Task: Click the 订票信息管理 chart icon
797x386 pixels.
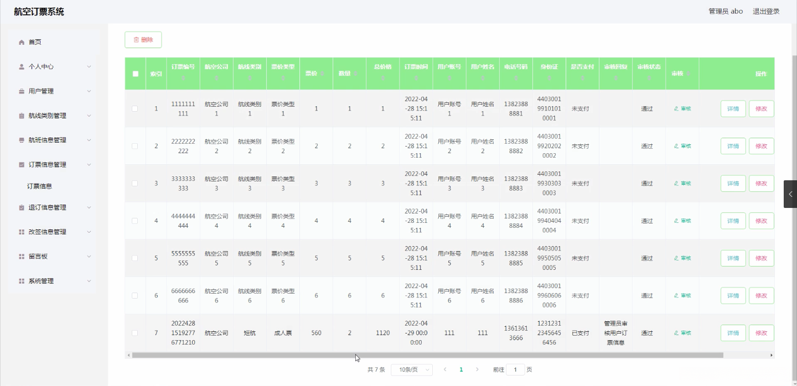Action: click(x=22, y=164)
